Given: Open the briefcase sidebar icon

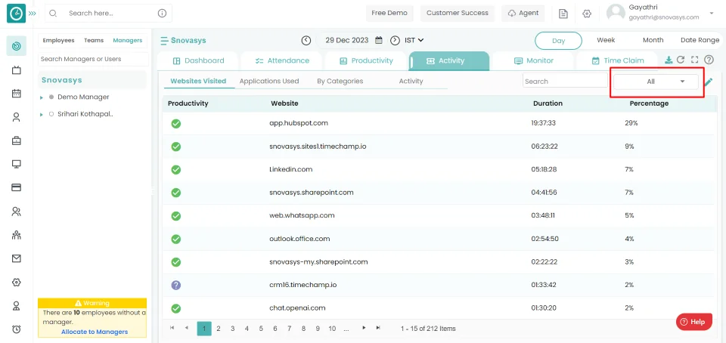Looking at the screenshot, I should tap(16, 141).
